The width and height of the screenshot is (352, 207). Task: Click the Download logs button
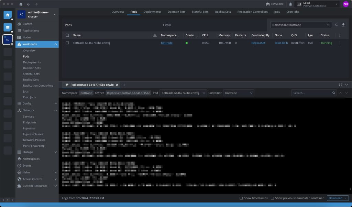click(x=337, y=198)
